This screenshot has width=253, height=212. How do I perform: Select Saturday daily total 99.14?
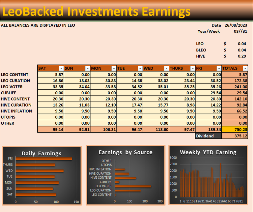[51, 130]
